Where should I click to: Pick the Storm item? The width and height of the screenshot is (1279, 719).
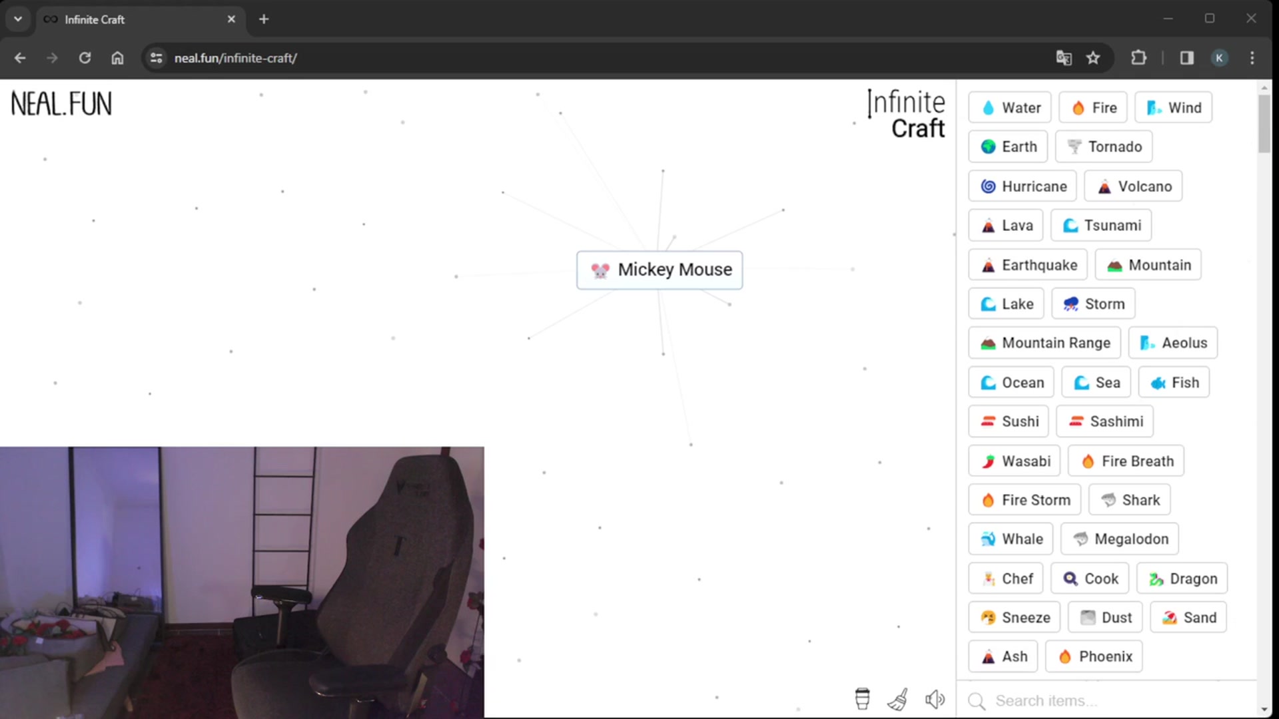tap(1093, 304)
